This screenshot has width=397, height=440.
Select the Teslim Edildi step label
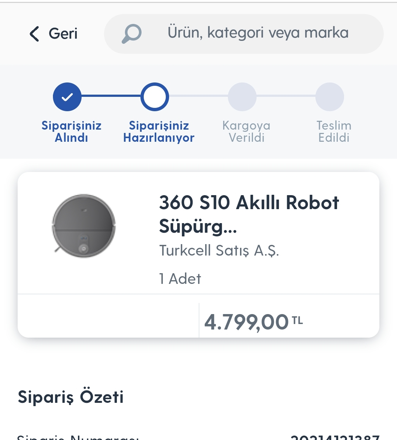point(334,131)
